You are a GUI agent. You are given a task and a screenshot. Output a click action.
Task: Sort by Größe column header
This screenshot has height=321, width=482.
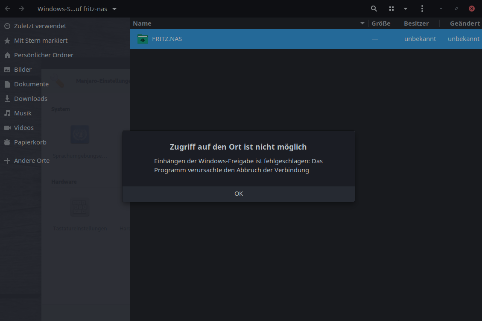[x=381, y=24]
